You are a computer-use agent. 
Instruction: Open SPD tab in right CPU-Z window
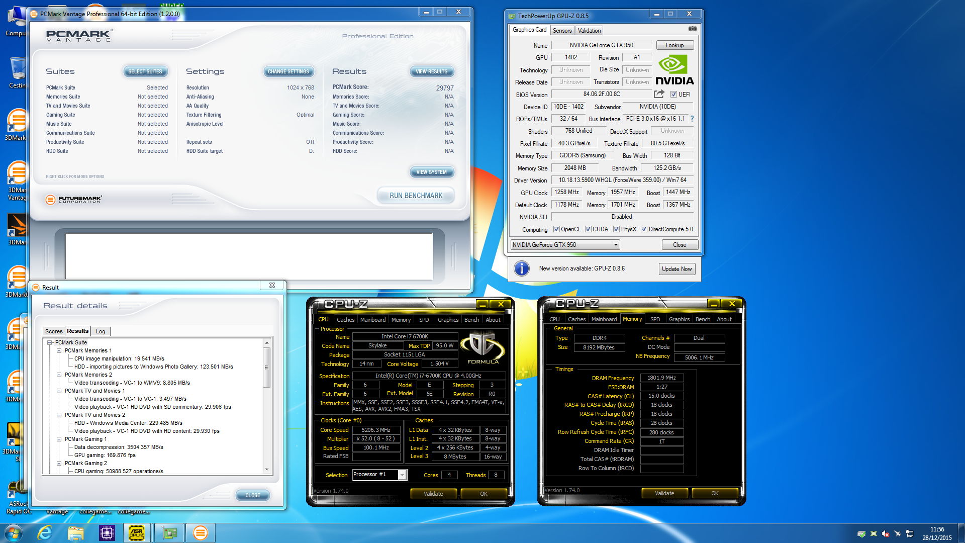[655, 319]
